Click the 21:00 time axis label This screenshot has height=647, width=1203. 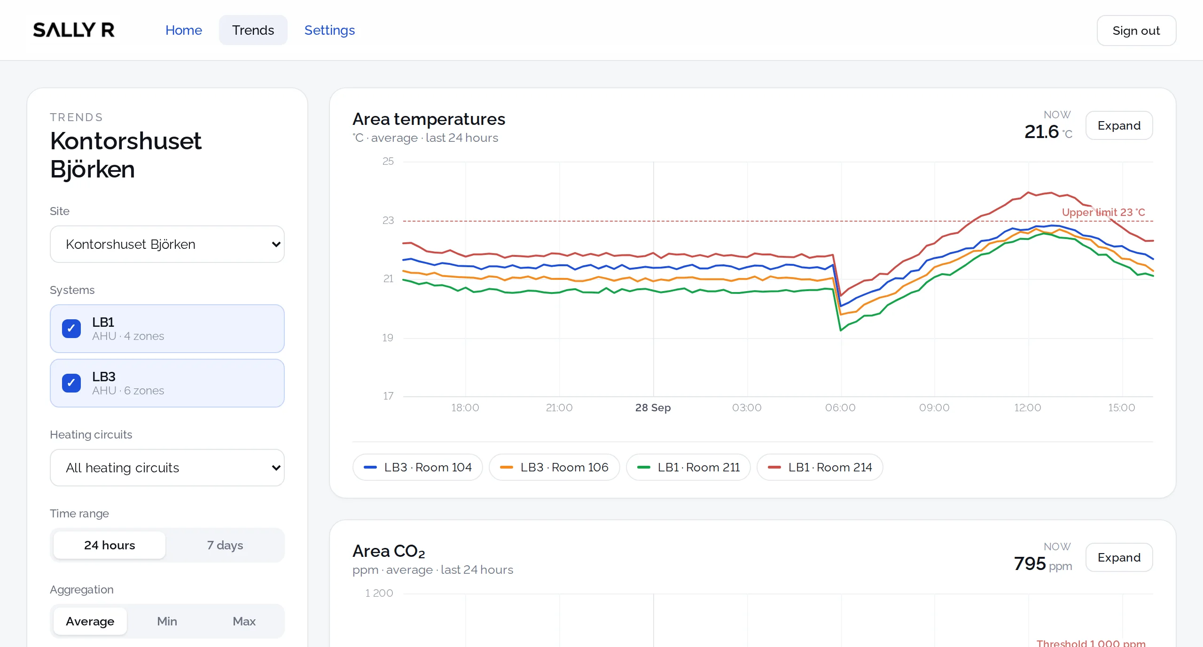559,408
